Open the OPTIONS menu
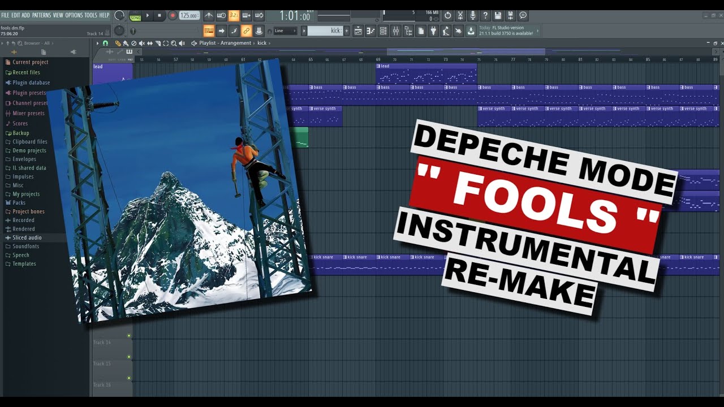The width and height of the screenshot is (724, 407). point(74,15)
